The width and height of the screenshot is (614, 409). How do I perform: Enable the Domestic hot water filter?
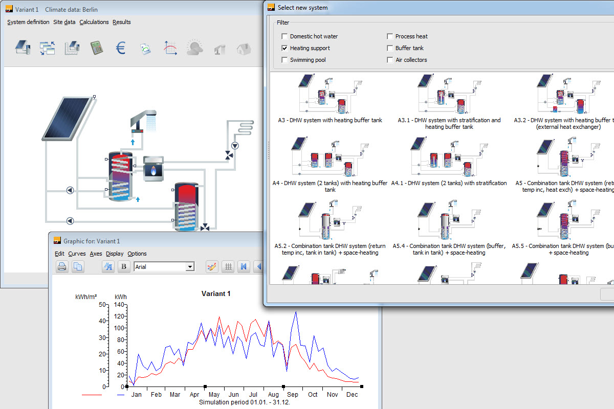pyautogui.click(x=284, y=36)
